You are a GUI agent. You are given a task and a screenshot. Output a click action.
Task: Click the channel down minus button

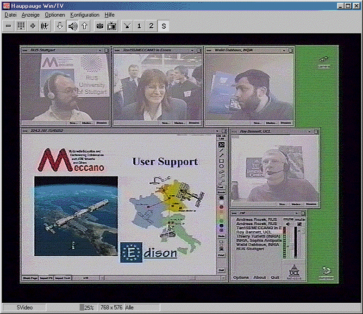pos(8,26)
